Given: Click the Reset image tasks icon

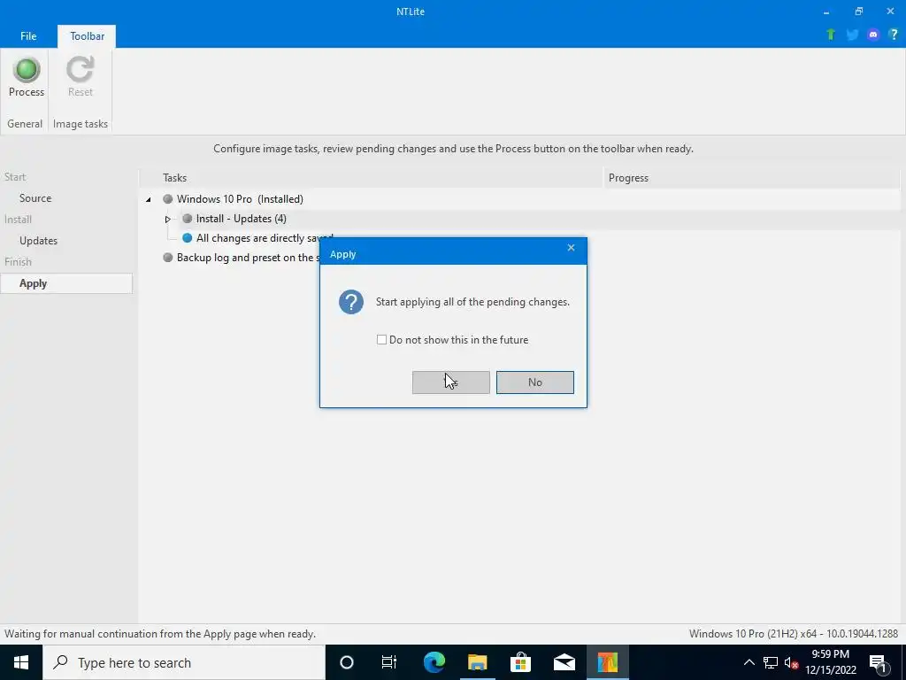Looking at the screenshot, I should (81, 70).
